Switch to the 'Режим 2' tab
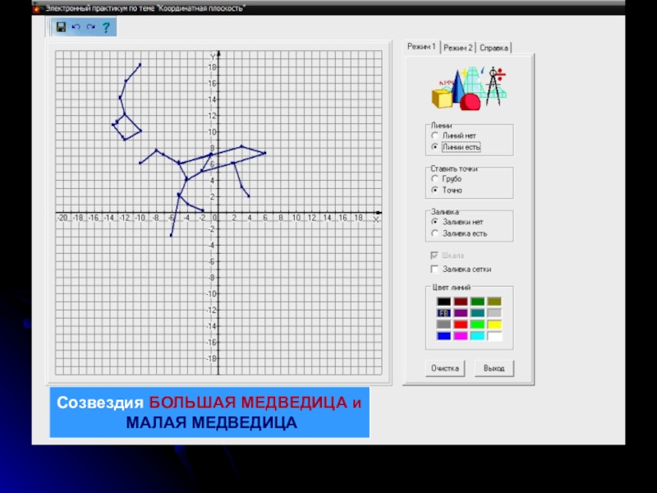This screenshot has width=657, height=493. [458, 48]
